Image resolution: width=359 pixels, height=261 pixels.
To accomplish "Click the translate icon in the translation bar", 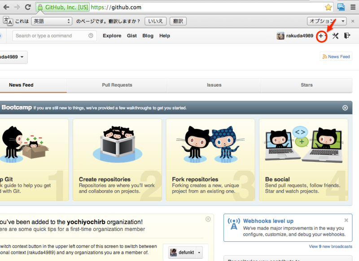I will pyautogui.click(x=8, y=21).
